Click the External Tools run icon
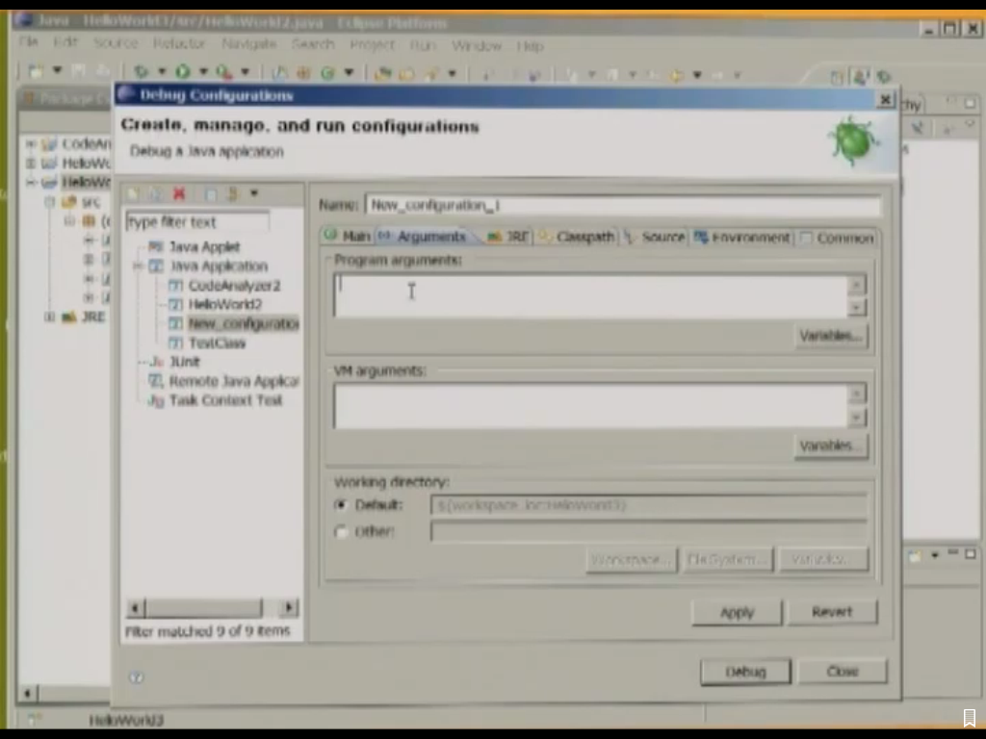The width and height of the screenshot is (986, 739). coord(223,71)
